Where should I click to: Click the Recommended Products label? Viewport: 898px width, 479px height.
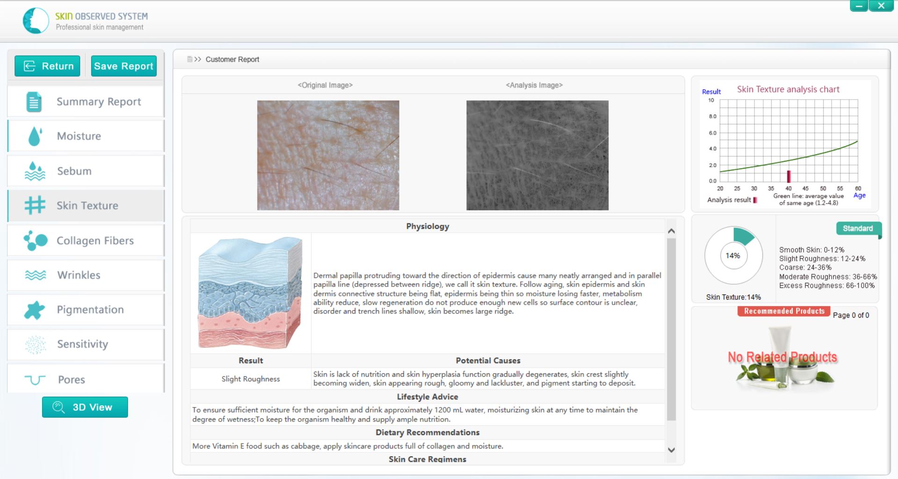coord(784,311)
